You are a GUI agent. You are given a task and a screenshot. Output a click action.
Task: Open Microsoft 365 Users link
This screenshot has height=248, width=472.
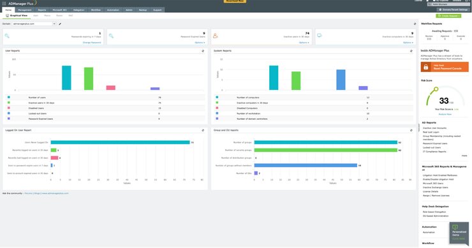[433, 184]
